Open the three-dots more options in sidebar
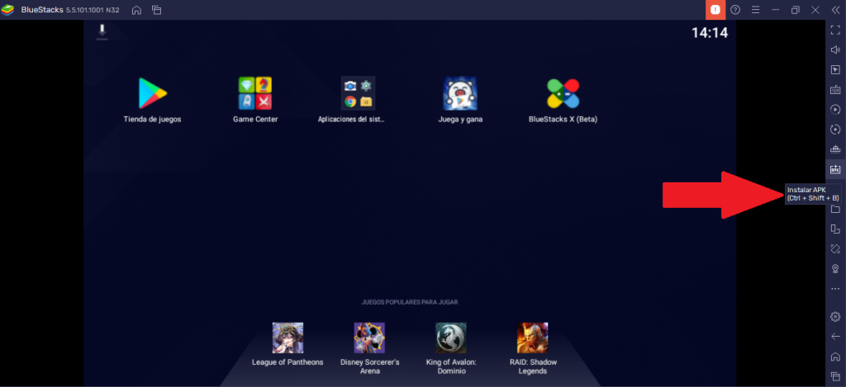846x387 pixels. (x=835, y=289)
